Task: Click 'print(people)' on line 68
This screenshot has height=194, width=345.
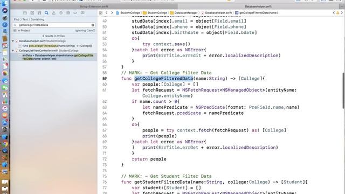Action: pos(160,136)
